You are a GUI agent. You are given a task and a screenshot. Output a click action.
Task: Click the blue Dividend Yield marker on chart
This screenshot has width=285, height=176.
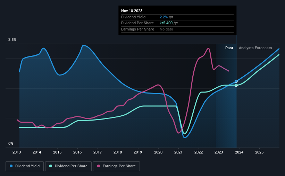236,81
